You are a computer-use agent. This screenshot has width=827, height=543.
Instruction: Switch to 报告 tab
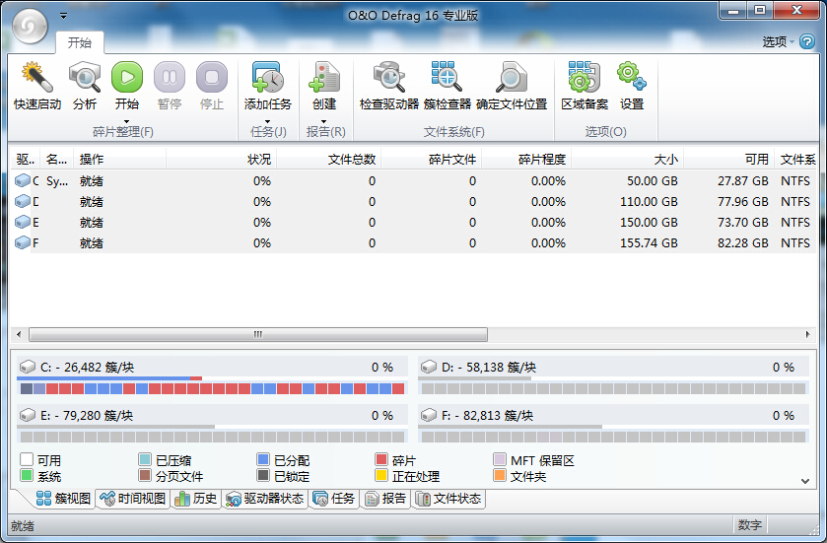(385, 499)
